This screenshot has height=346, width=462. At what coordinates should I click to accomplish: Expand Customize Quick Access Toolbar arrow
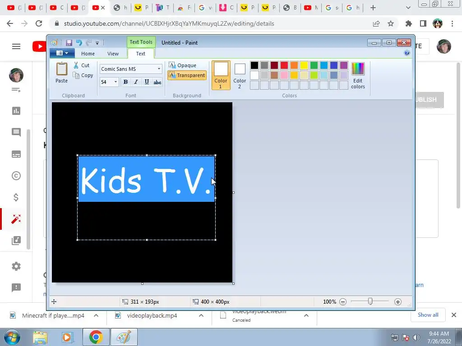click(x=97, y=43)
